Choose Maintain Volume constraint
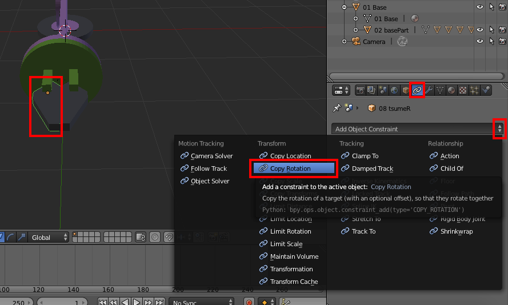The image size is (508, 305). 289,256
